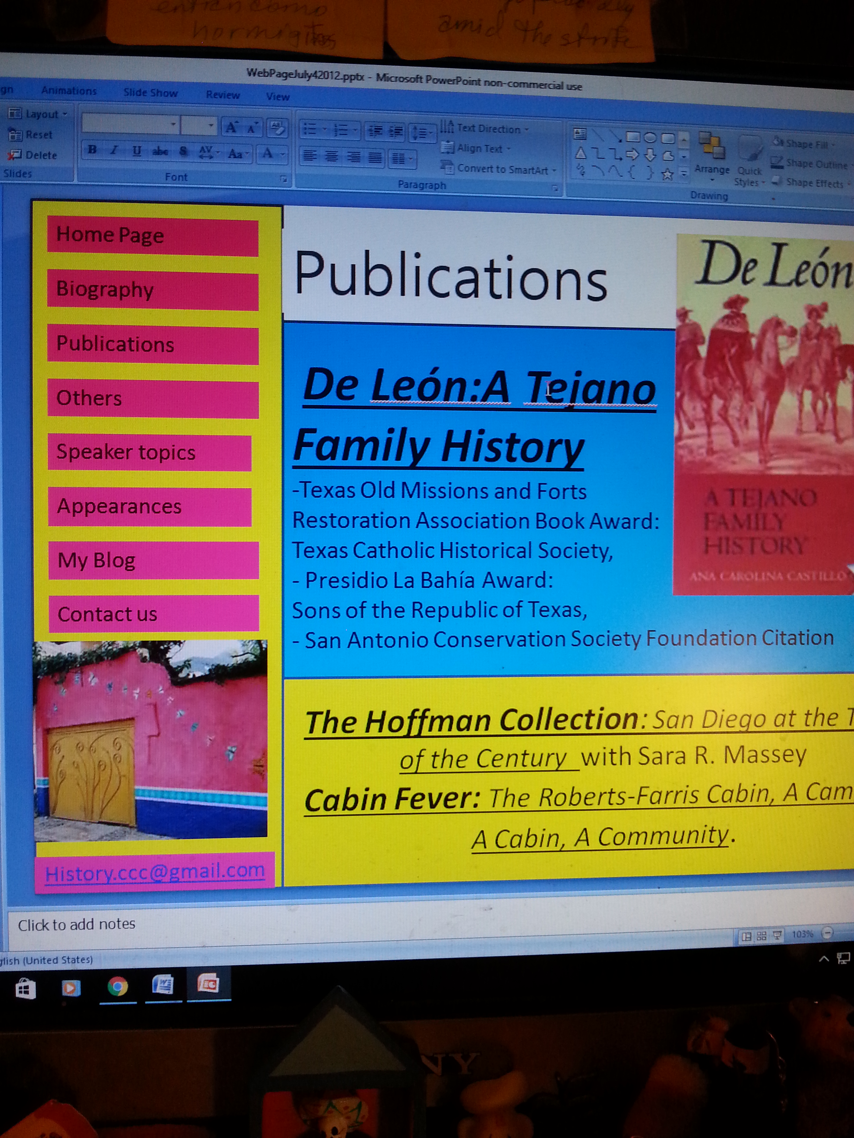Select the Line shape tool
This screenshot has width=854, height=1138.
[x=598, y=135]
